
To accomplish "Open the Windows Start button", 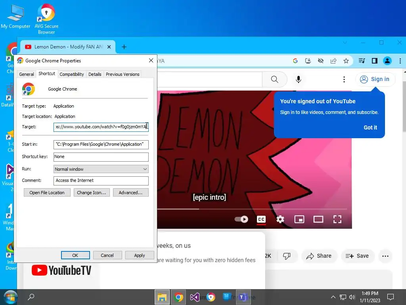I will 10,297.
